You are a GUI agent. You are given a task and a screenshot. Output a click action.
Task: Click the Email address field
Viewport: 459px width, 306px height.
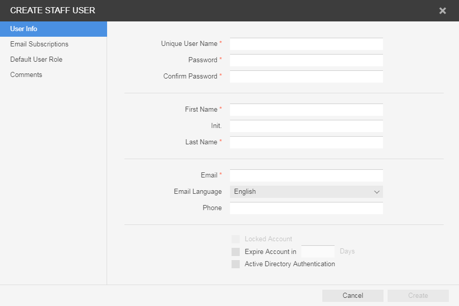(x=306, y=176)
